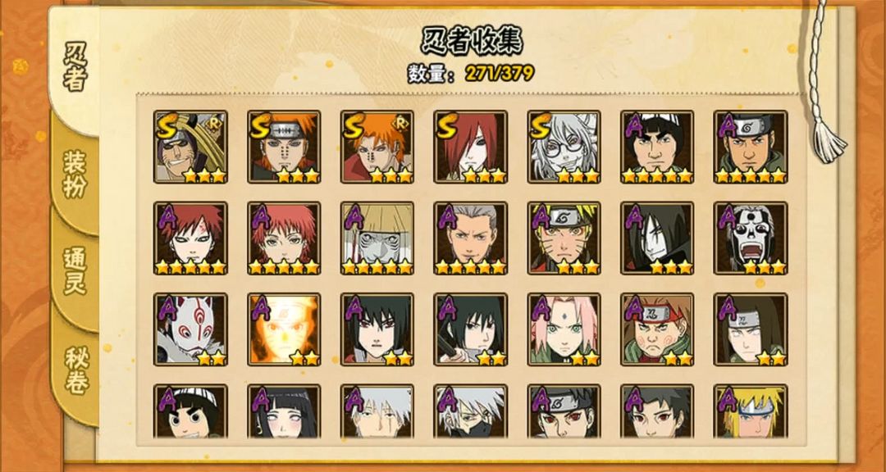886x472 pixels.
Task: Select S-rank long red-haired ninja portrait
Action: pos(470,147)
